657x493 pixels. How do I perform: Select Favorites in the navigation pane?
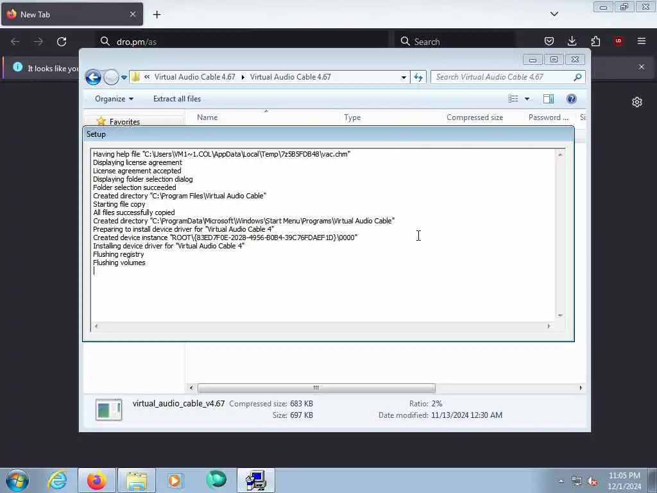point(124,121)
